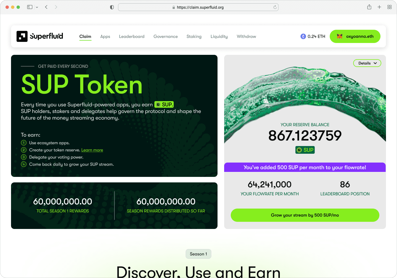Click the Season 1 badge
Viewport: 397px width, 278px height.
click(198, 254)
